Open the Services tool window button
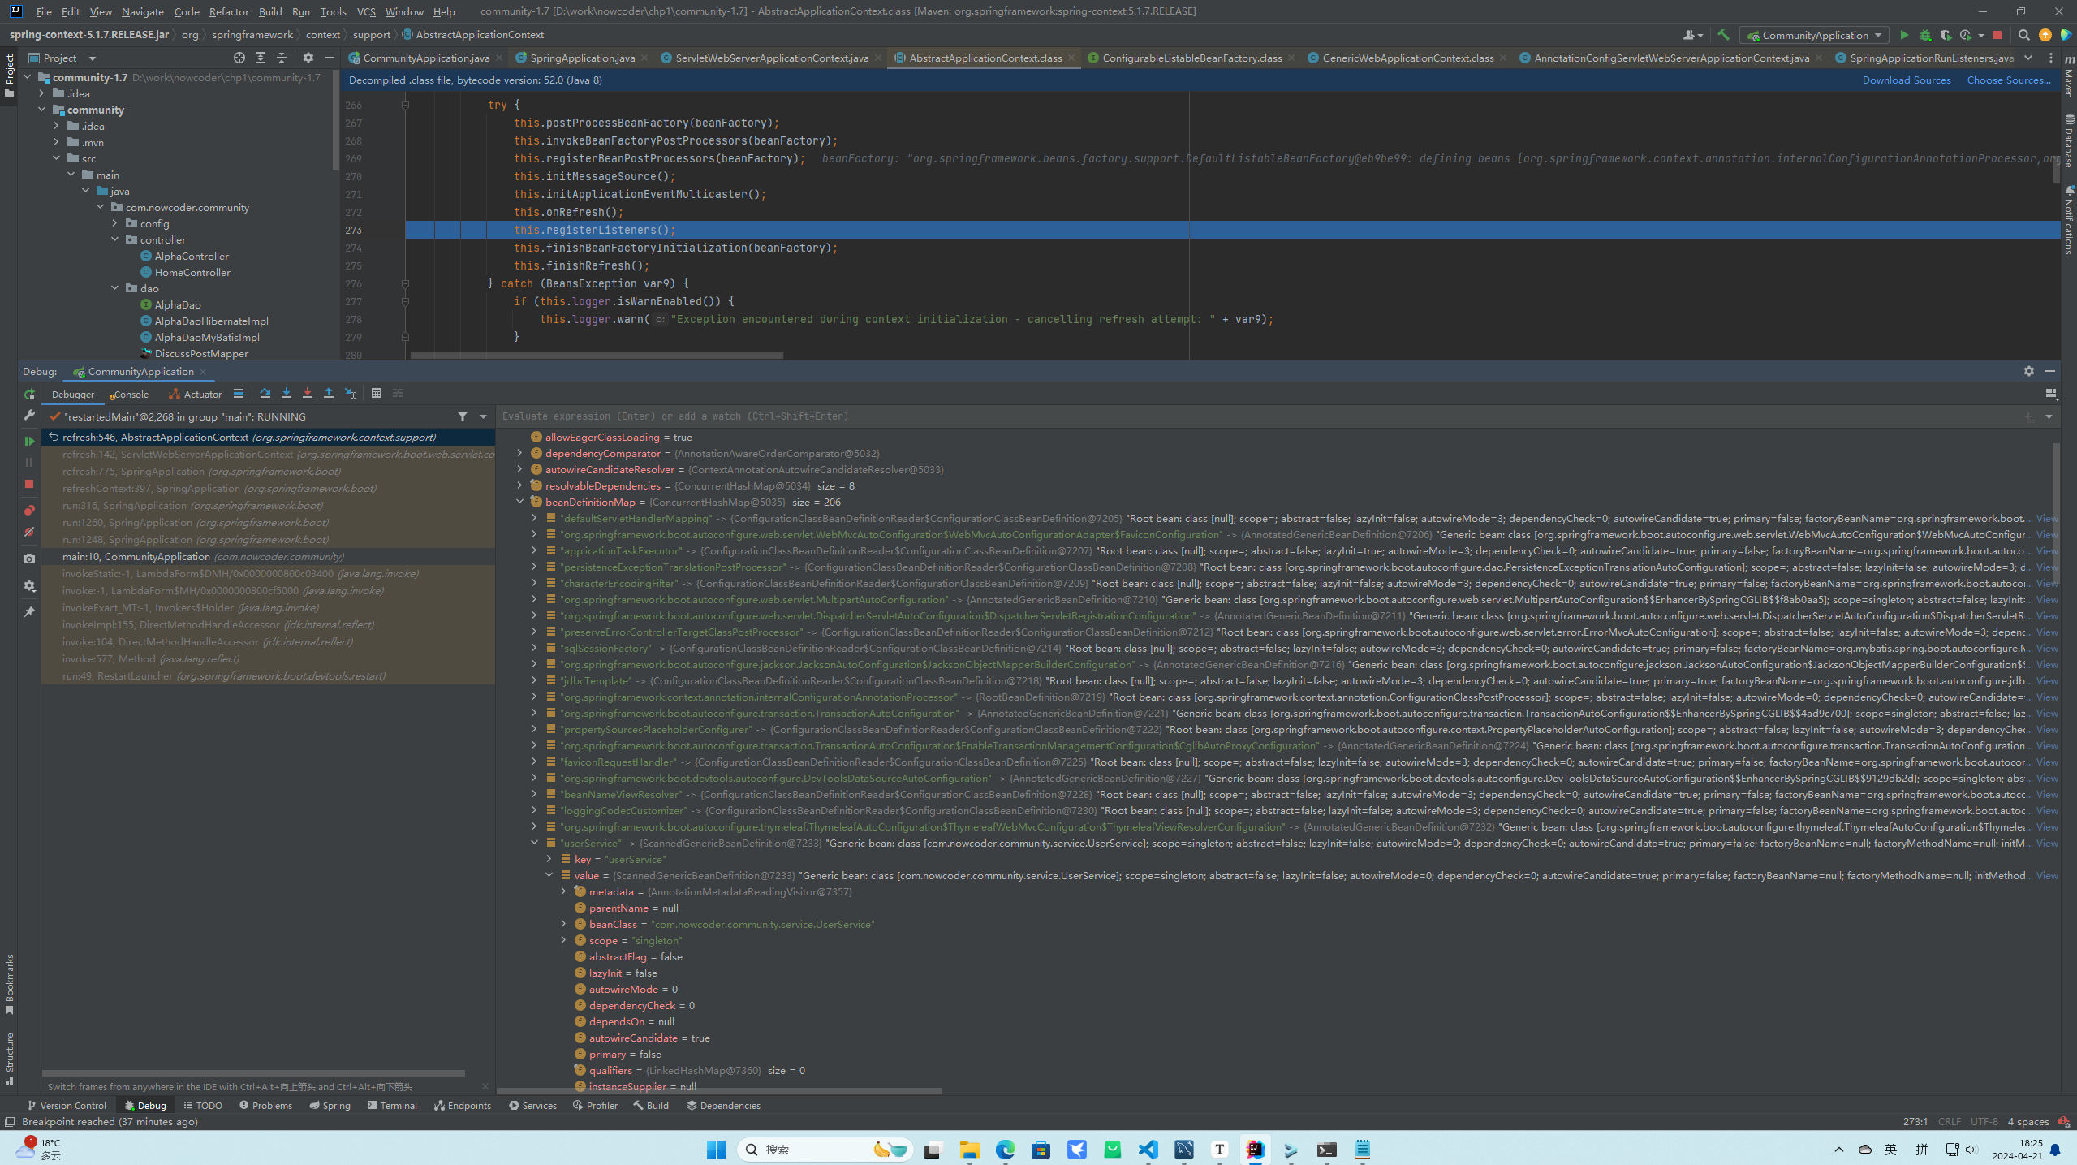This screenshot has width=2077, height=1165. pyautogui.click(x=532, y=1105)
